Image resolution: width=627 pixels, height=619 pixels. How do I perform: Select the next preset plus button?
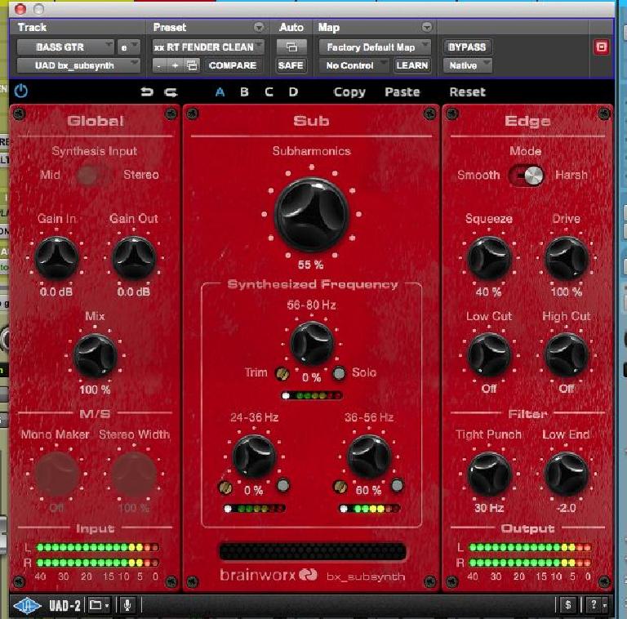pos(176,65)
